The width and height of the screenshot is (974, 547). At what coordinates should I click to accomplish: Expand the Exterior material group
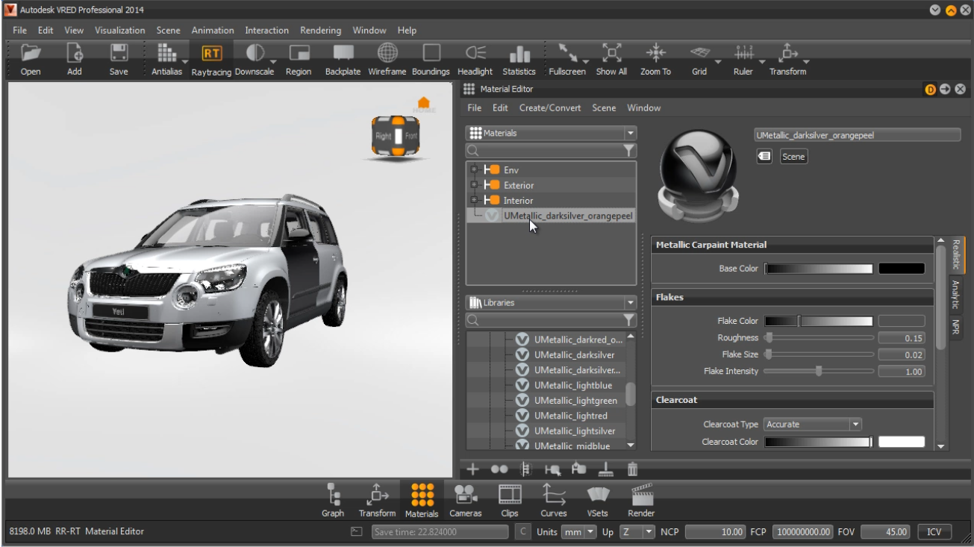(472, 185)
